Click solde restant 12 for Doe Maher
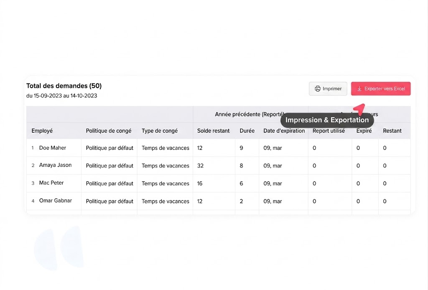Image resolution: width=428 pixels, height=290 pixels. coord(200,148)
